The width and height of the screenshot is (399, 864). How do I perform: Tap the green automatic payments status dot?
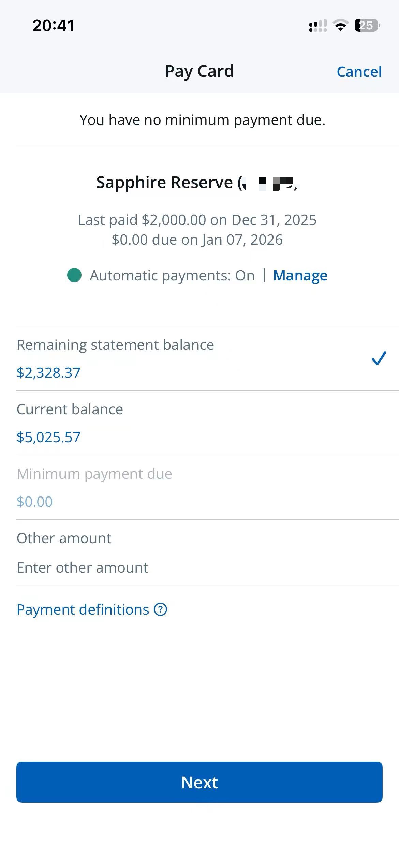(74, 275)
